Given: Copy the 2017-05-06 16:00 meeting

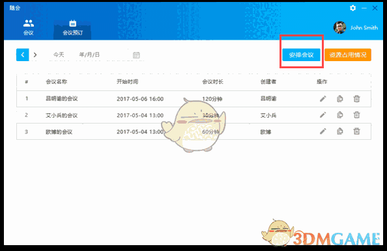Looking at the screenshot, I should [x=340, y=99].
